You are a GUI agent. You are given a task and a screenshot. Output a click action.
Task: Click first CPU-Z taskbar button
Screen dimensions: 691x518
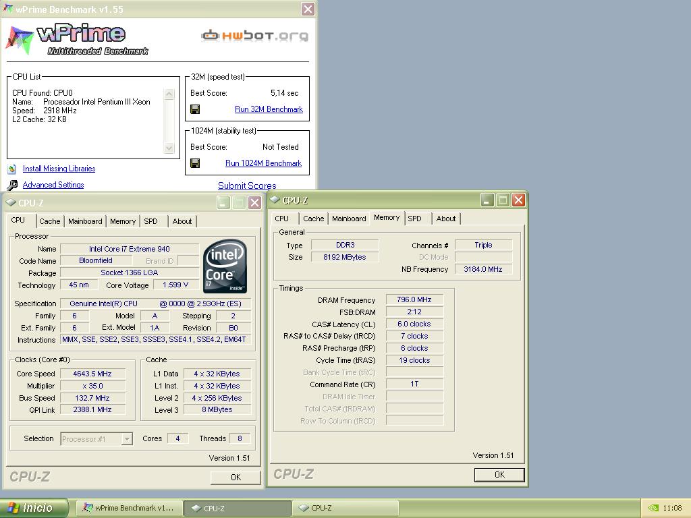click(238, 508)
